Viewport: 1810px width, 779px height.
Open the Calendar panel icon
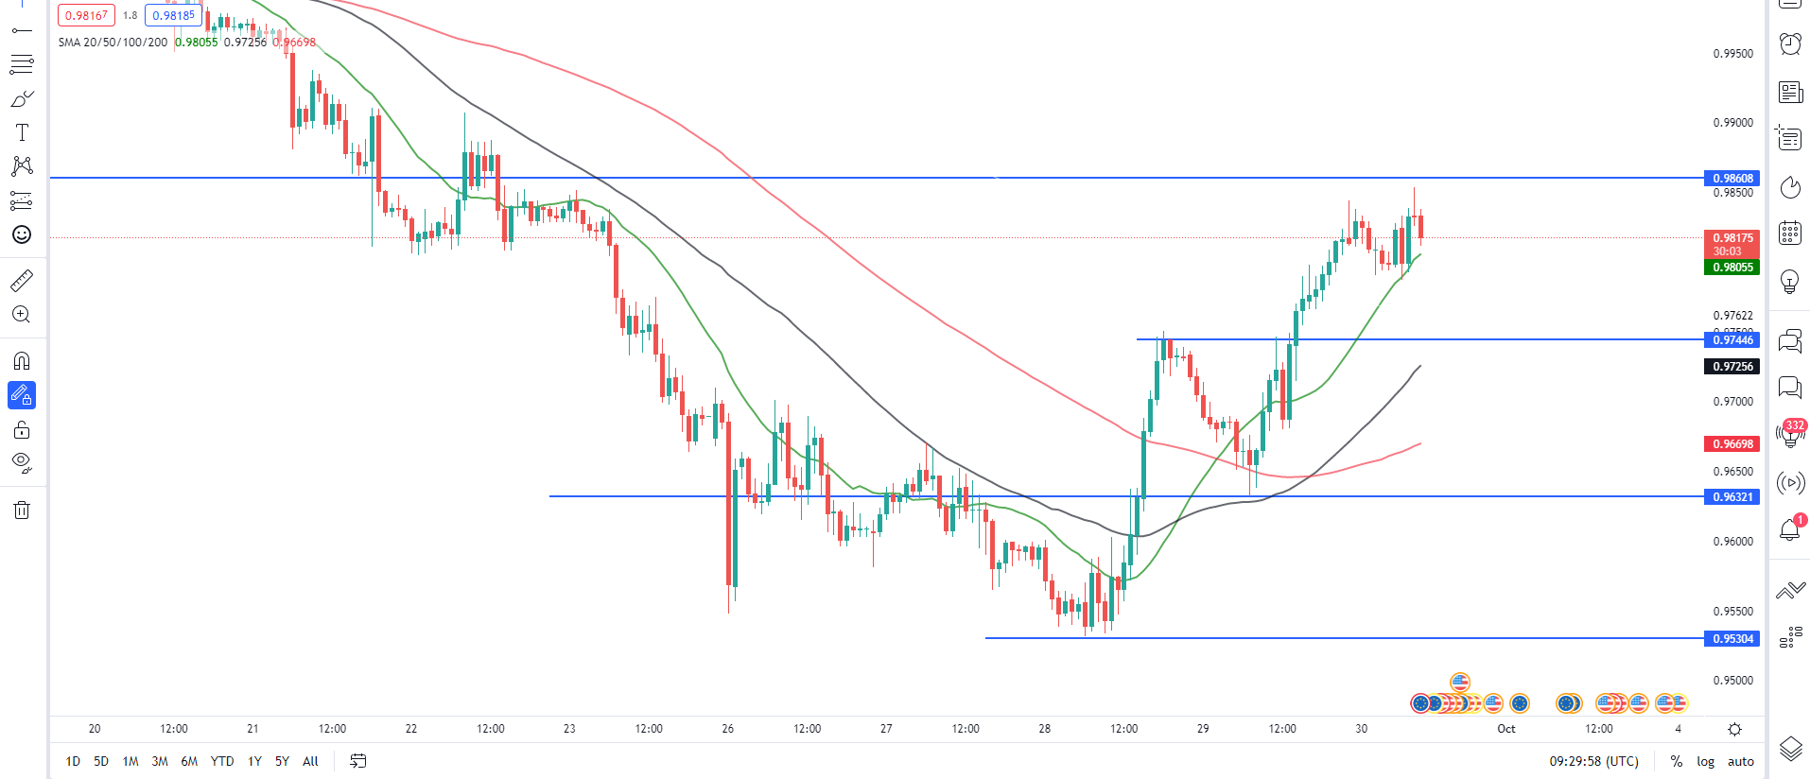1790,234
